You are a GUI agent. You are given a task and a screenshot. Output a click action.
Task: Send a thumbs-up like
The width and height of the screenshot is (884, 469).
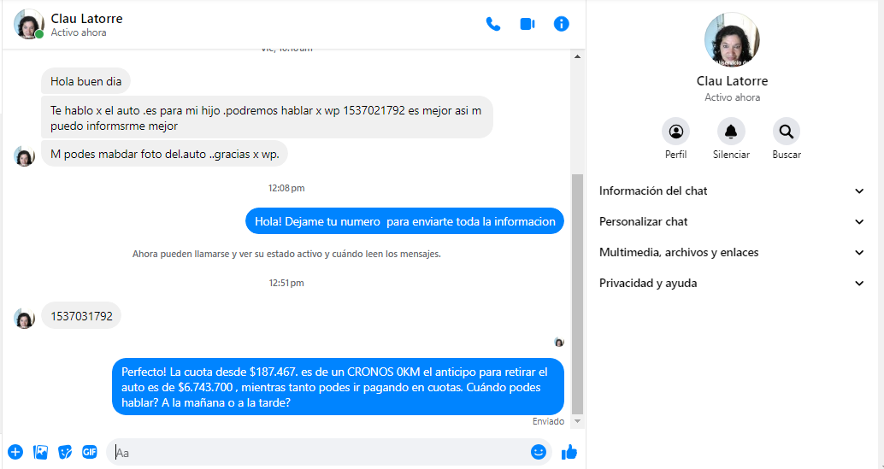(569, 452)
